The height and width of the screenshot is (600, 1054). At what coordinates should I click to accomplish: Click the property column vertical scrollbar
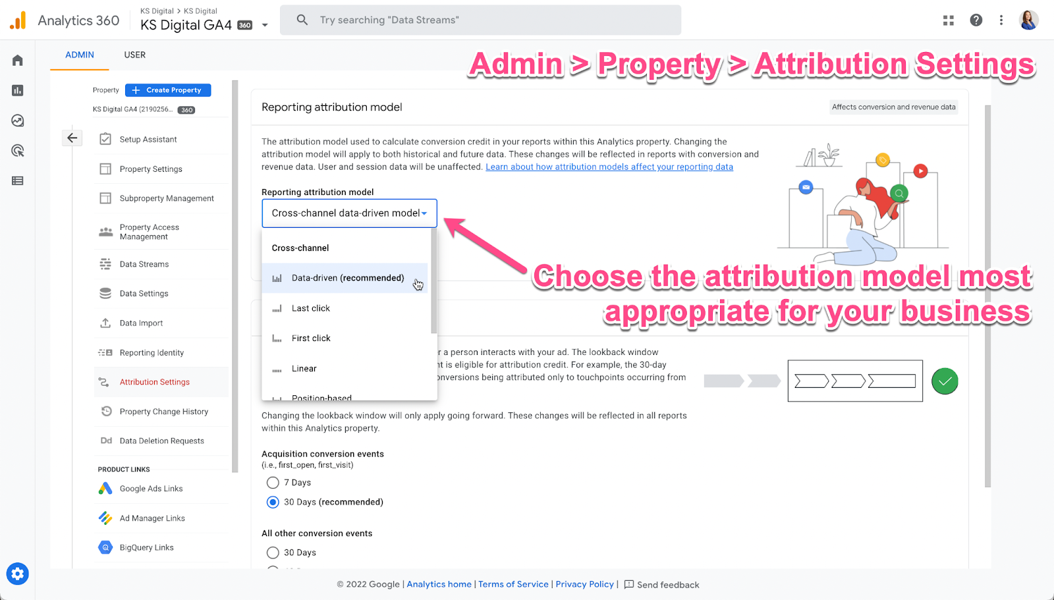coord(235,277)
